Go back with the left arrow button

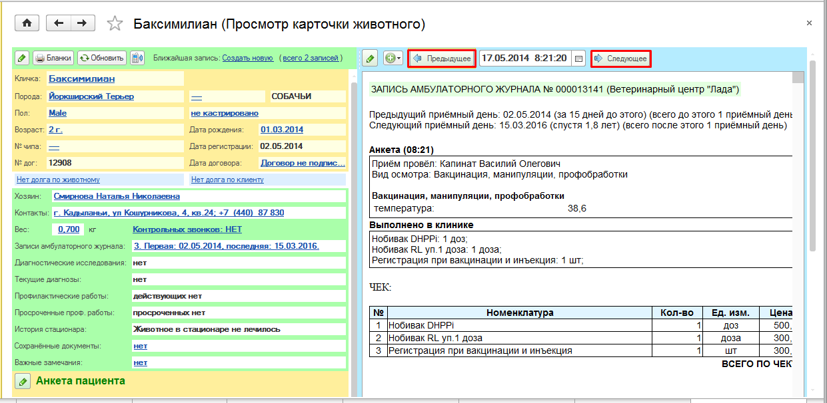[59, 23]
